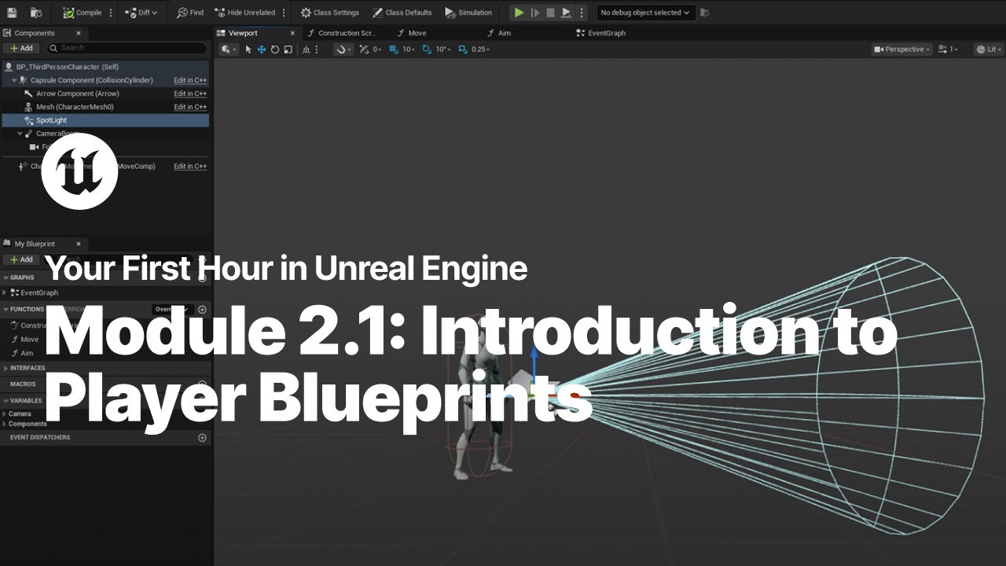This screenshot has height=566, width=1006.
Task: Click Edit in C++ for Capsule Component
Action: 190,80
